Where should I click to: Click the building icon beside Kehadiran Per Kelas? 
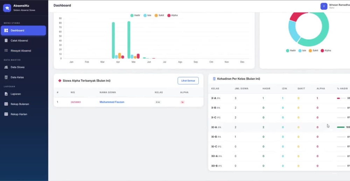point(214,79)
